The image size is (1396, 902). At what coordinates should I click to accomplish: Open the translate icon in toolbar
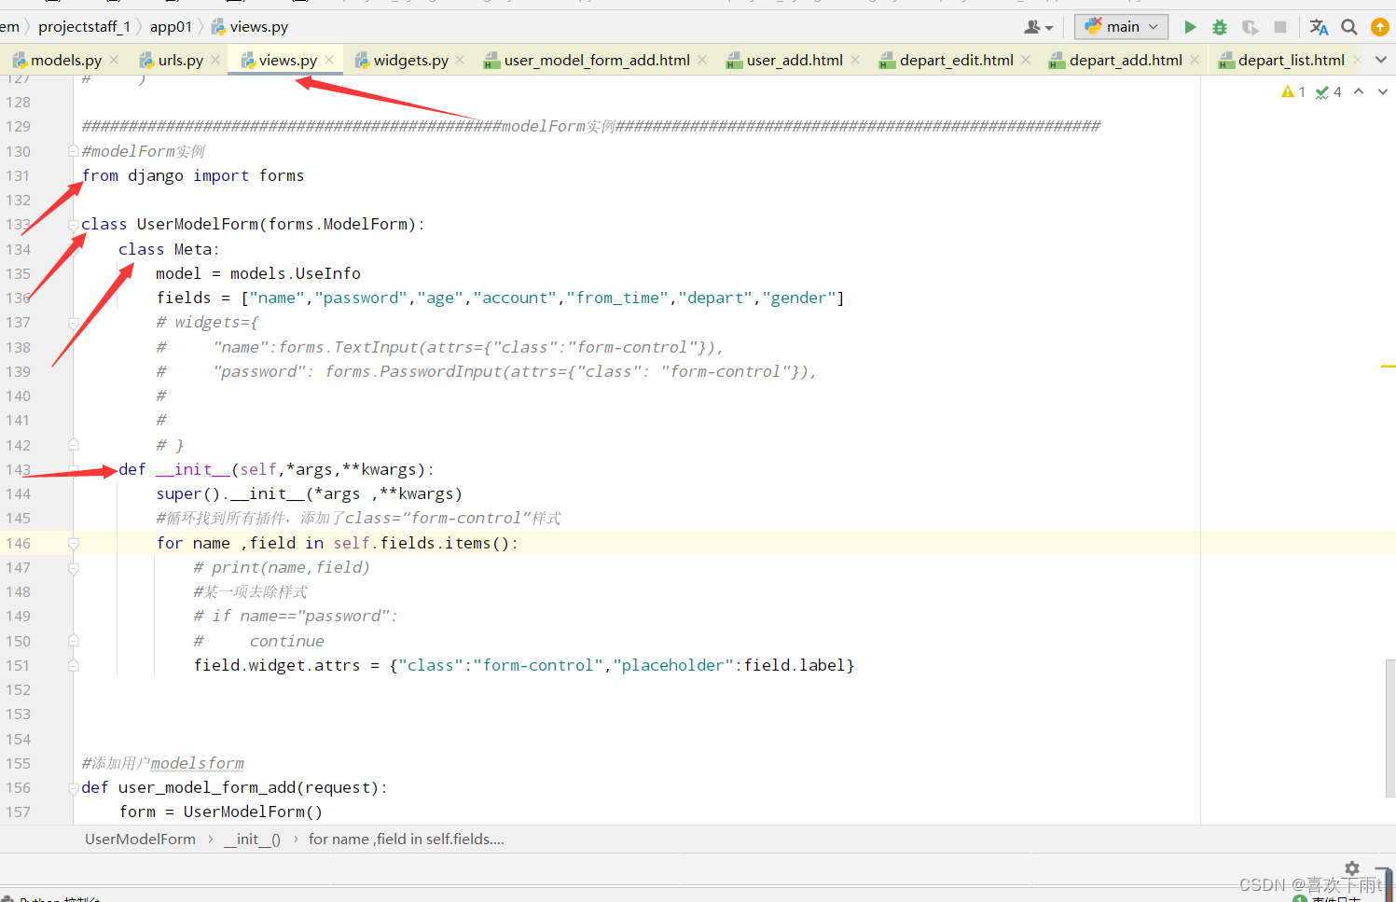(1319, 27)
